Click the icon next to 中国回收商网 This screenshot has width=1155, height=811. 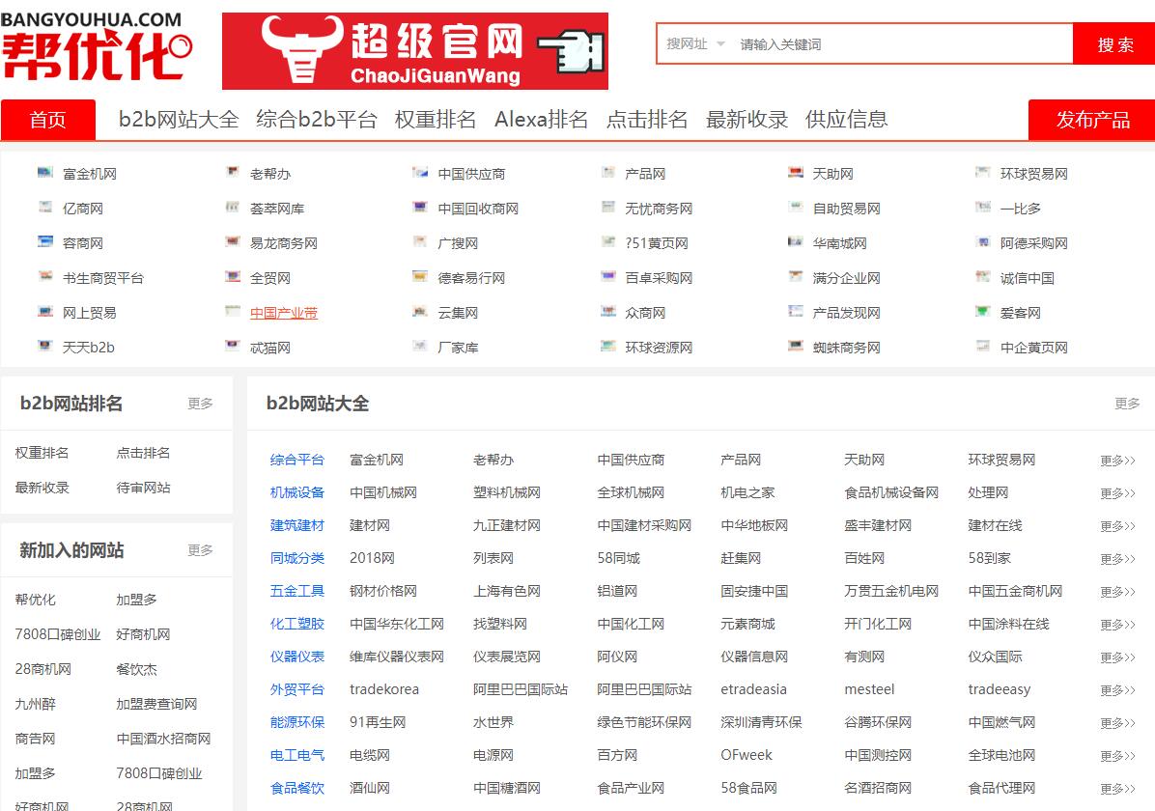pyautogui.click(x=420, y=207)
